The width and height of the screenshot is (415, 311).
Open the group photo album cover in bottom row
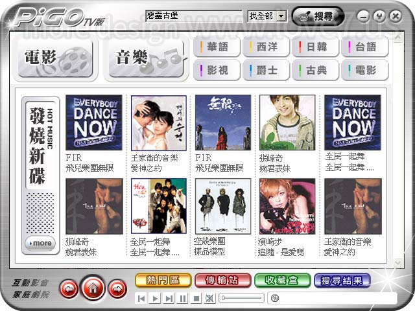click(x=159, y=206)
